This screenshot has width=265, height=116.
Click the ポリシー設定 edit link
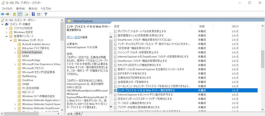(x=73, y=37)
